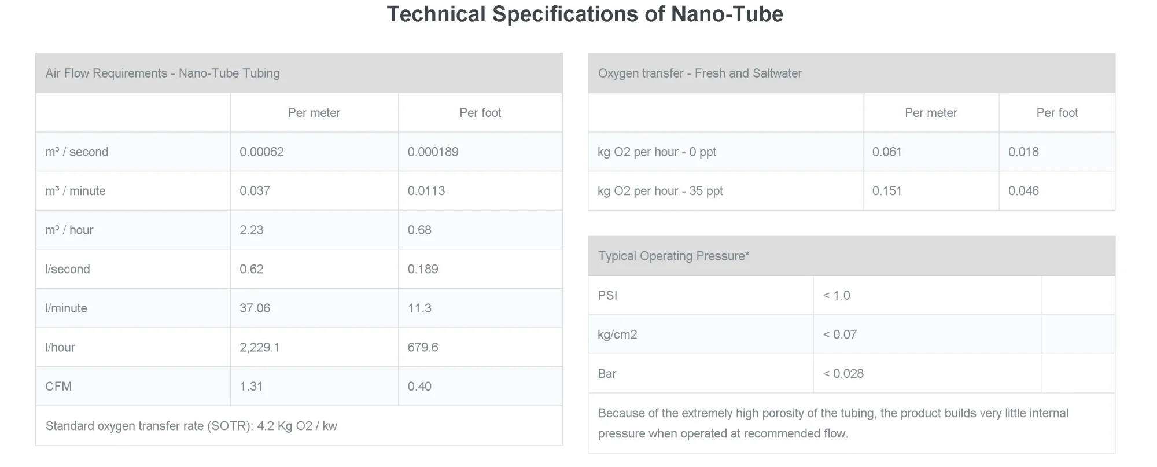The image size is (1157, 467).
Task: Click the 0.046 per foot oxygen value
Action: click(x=1023, y=191)
